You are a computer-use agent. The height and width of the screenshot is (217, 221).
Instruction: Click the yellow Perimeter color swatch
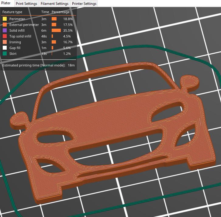point(5,19)
